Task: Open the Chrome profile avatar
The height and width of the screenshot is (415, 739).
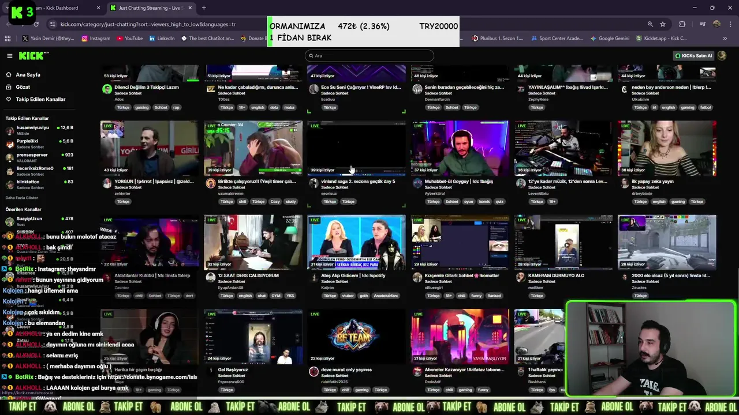Action: tap(716, 24)
